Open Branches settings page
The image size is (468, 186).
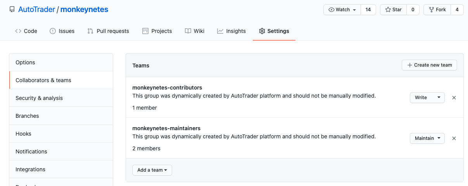(61, 116)
